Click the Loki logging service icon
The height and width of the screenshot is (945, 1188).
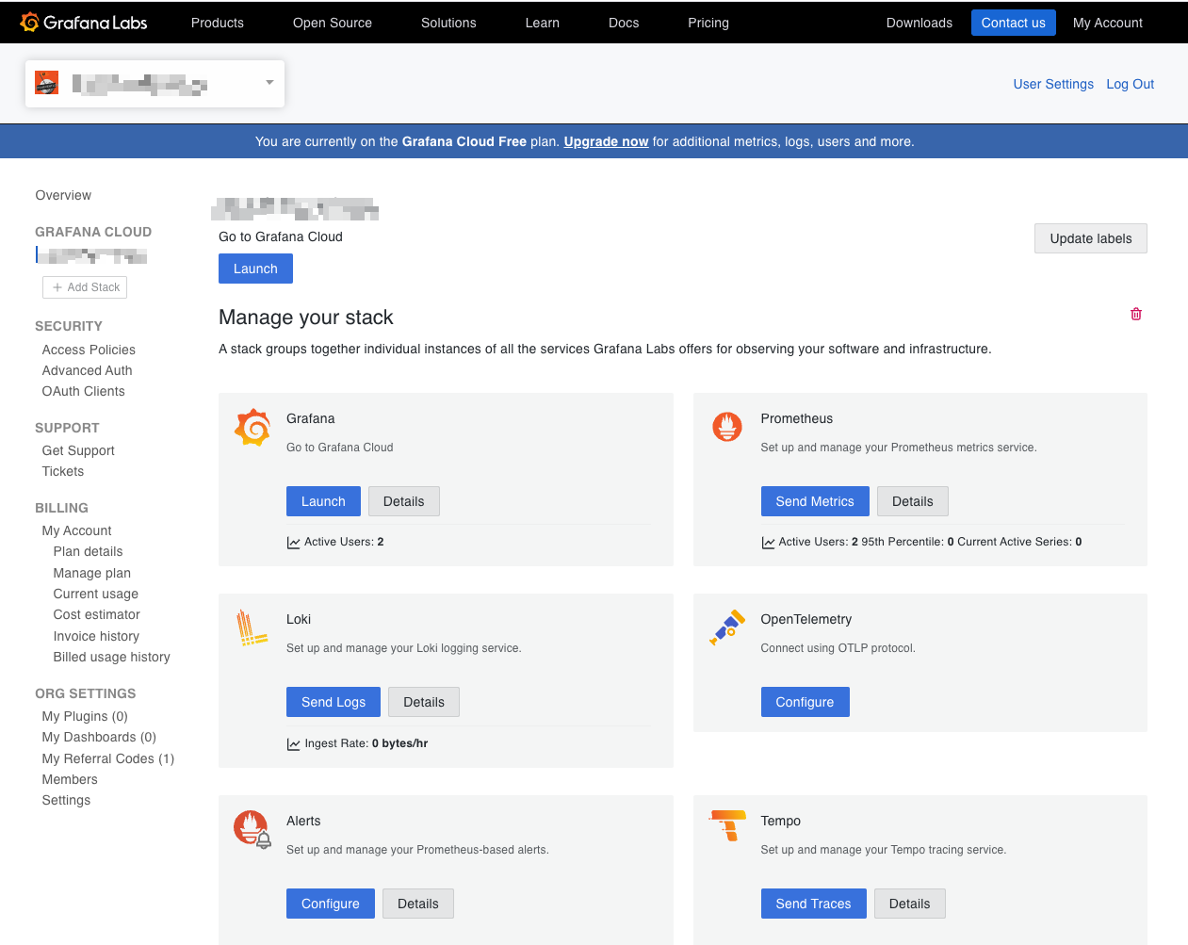click(252, 627)
